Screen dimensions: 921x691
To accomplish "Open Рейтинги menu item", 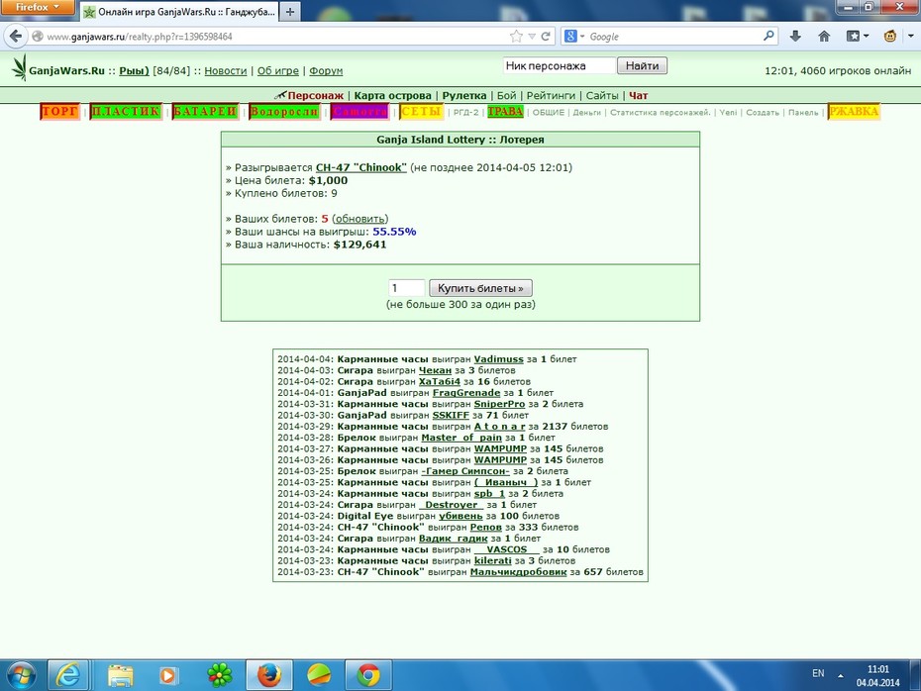I will (551, 96).
